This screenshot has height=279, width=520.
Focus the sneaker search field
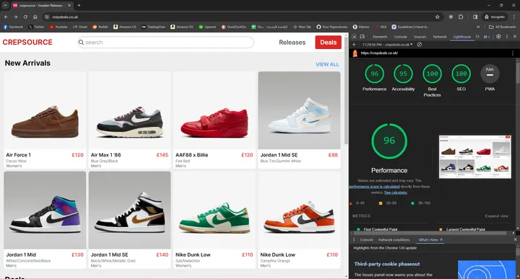[x=165, y=43]
